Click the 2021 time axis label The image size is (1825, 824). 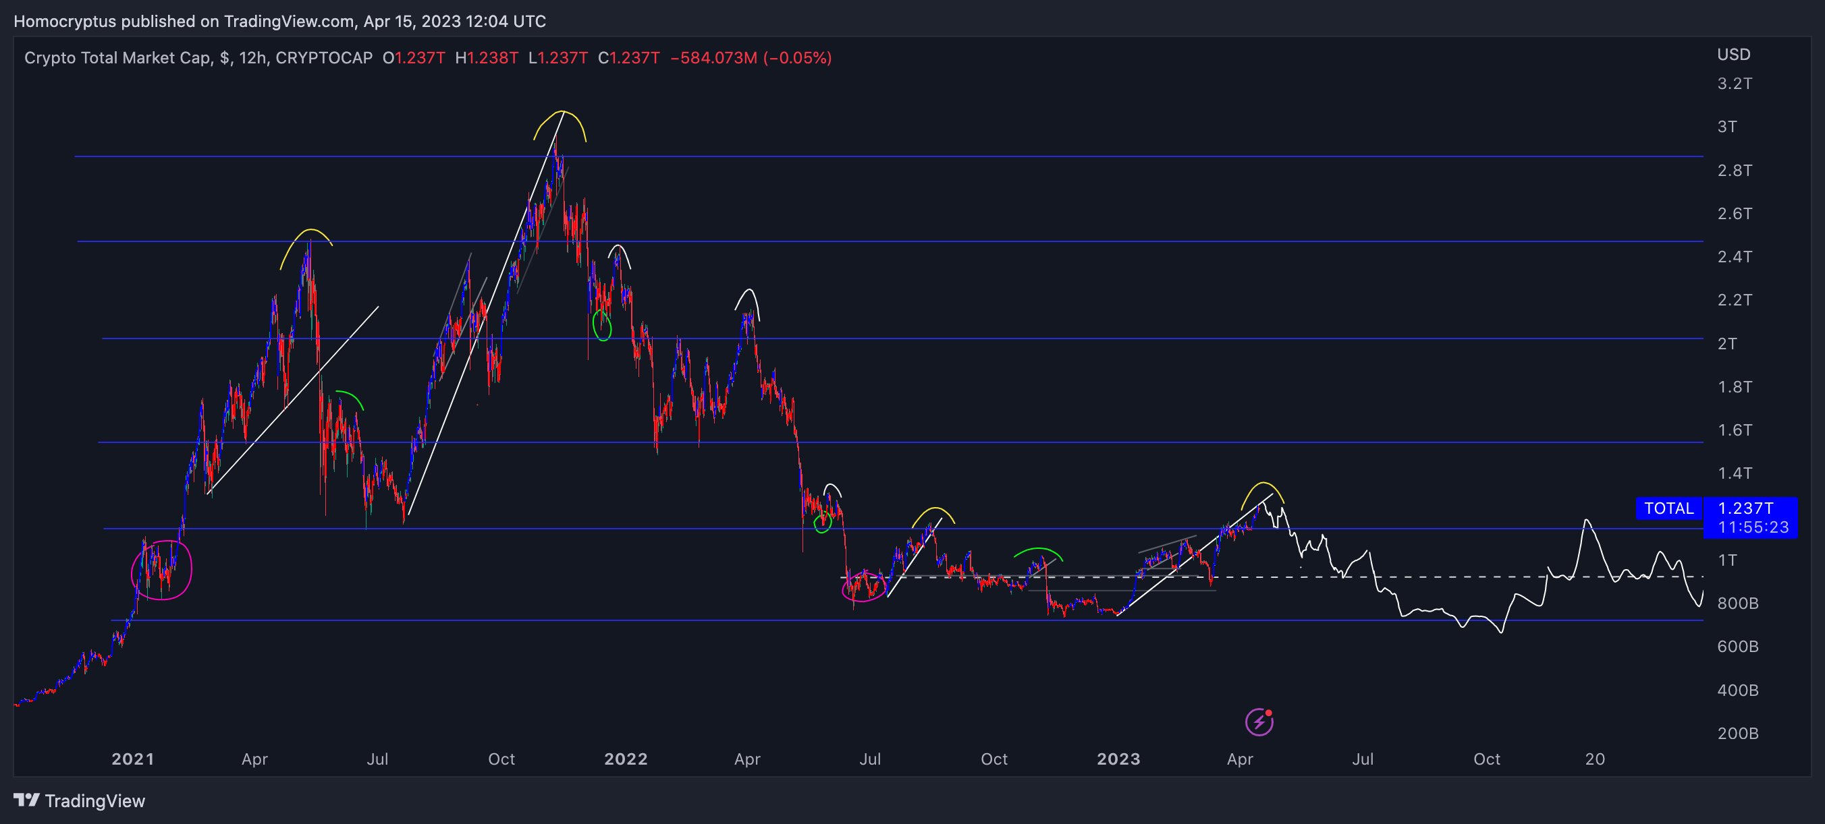[x=132, y=759]
